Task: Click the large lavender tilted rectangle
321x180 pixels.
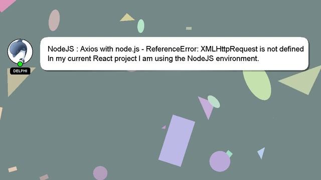Action: [x=177, y=140]
